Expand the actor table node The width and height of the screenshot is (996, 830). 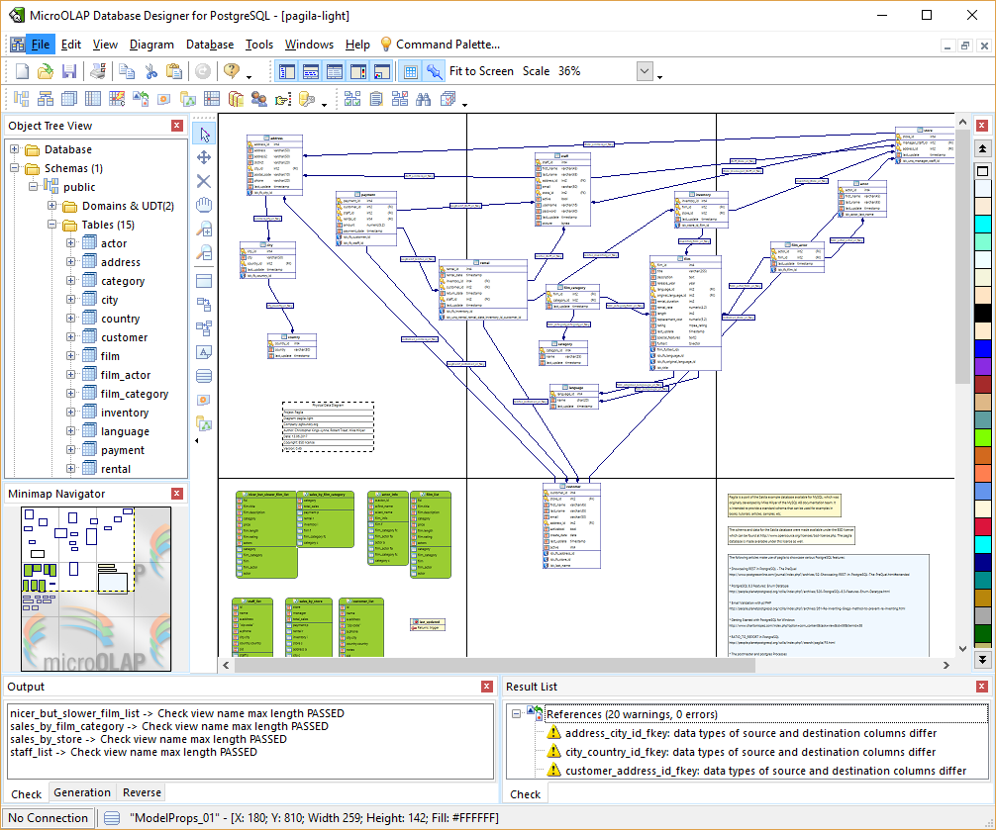(71, 243)
